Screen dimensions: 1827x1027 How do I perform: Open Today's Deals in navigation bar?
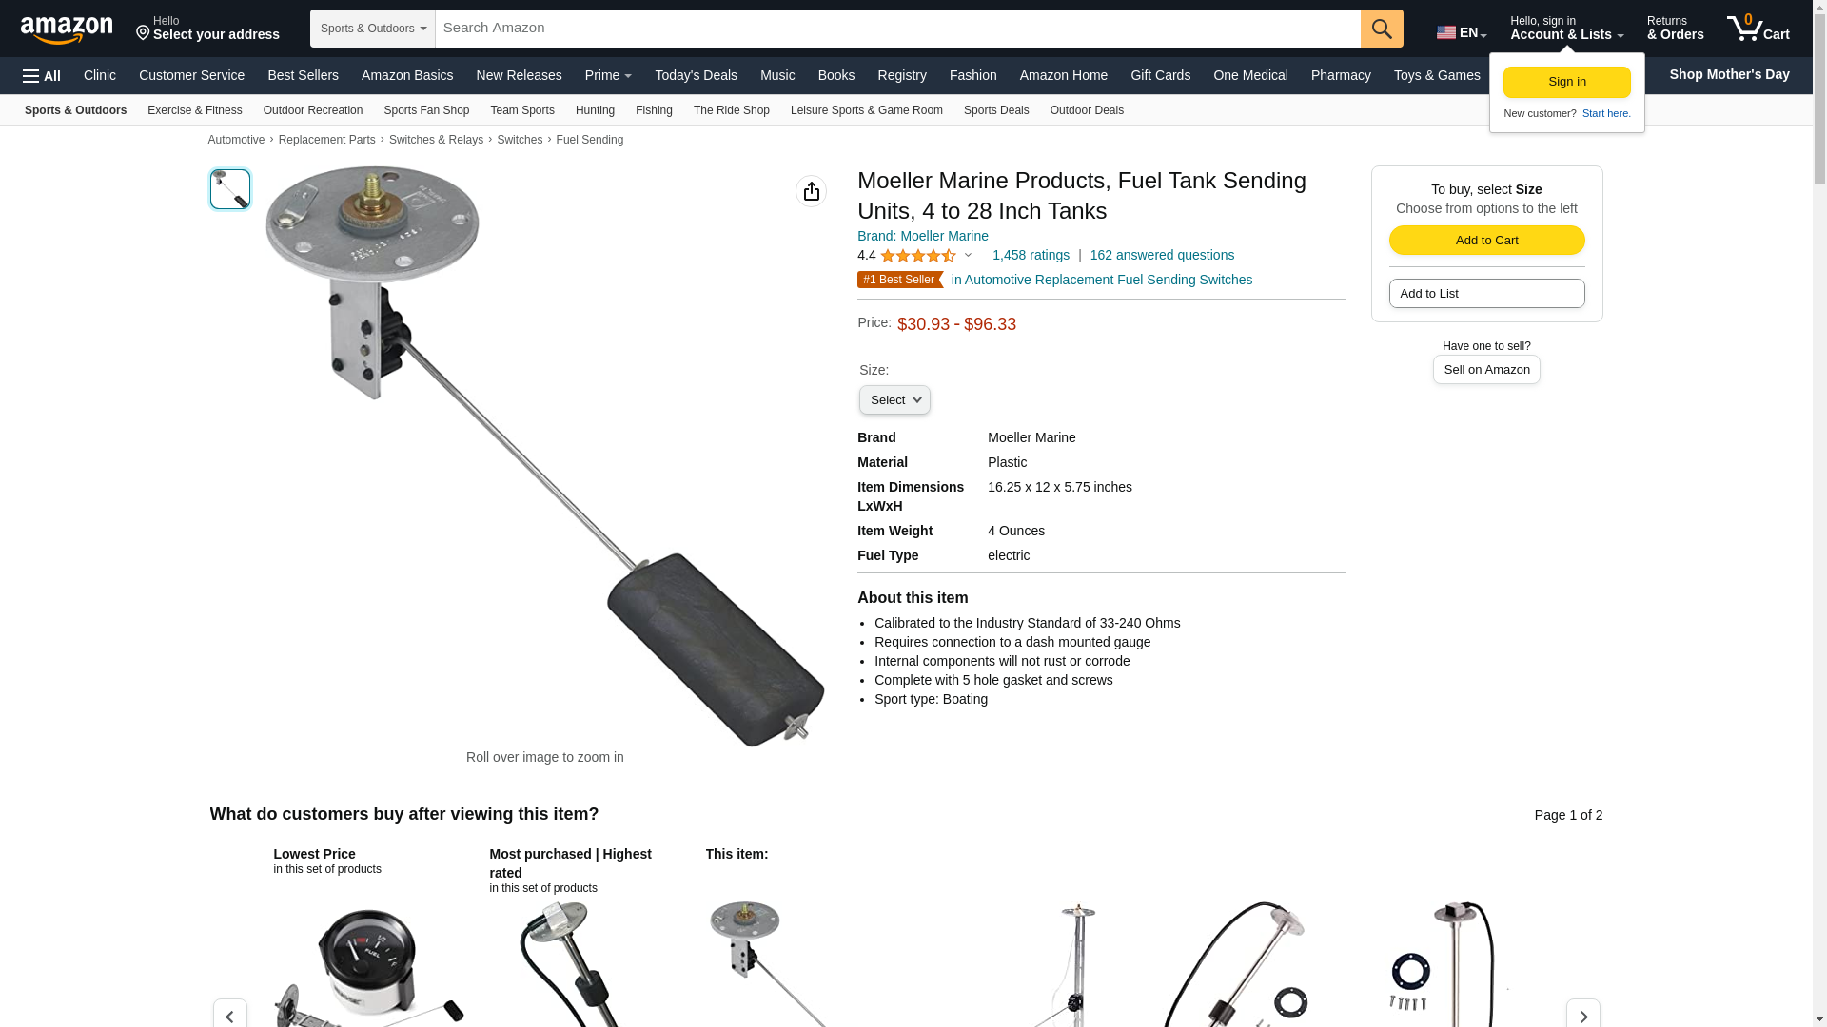[x=696, y=75]
